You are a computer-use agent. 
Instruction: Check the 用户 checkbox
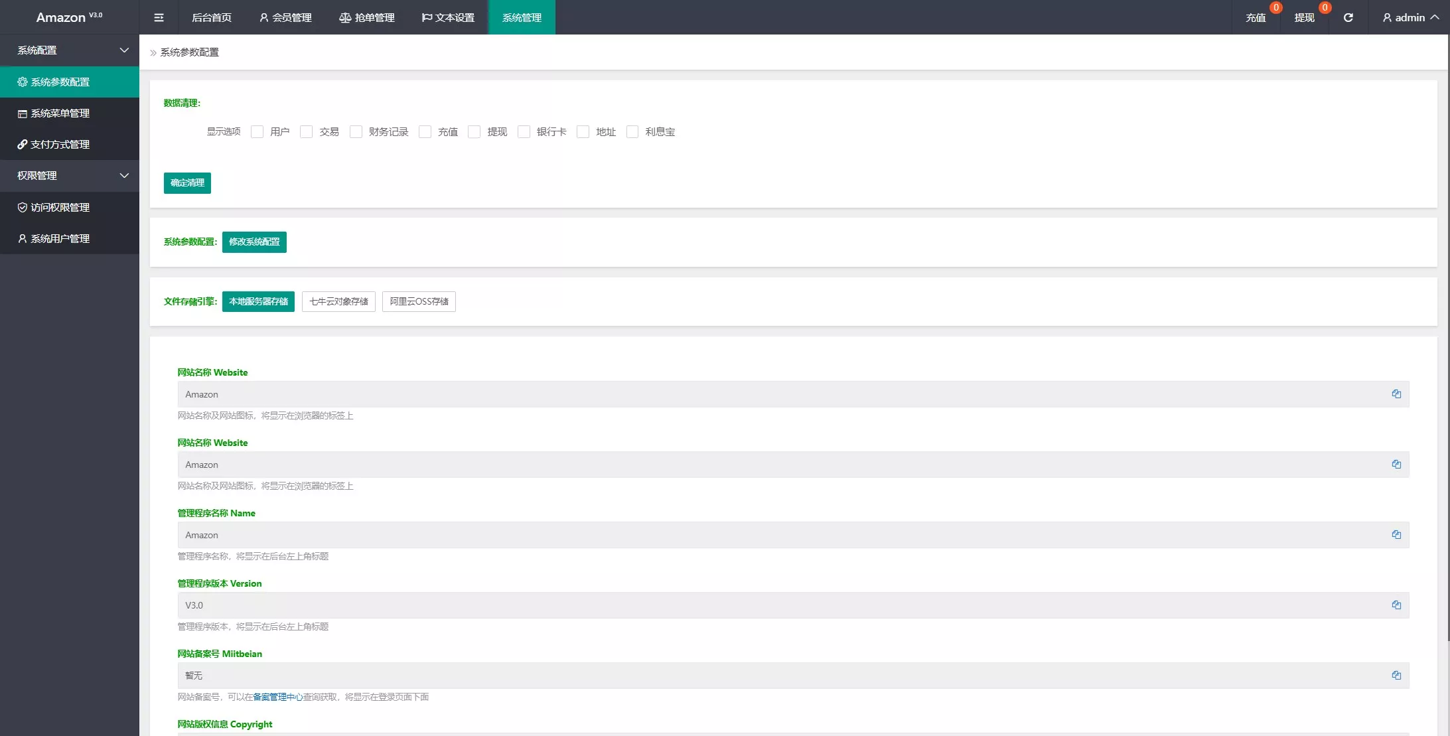257,132
